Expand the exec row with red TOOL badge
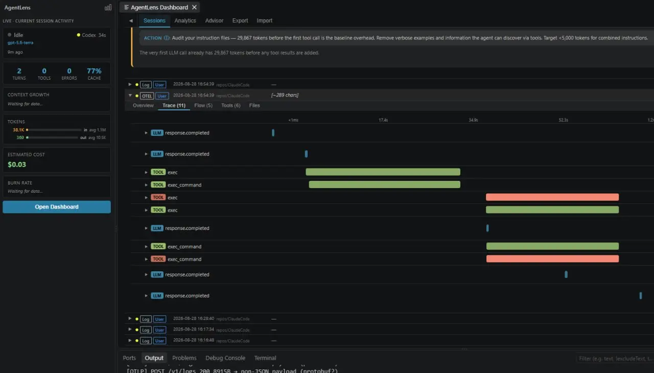Image resolution: width=654 pixels, height=373 pixels. click(x=146, y=197)
